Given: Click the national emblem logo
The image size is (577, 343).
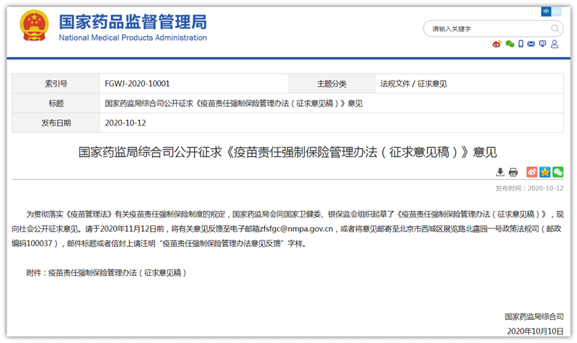Looking at the screenshot, I should (34, 26).
